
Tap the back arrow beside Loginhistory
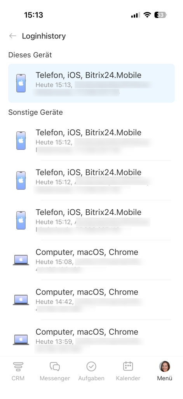coord(12,36)
